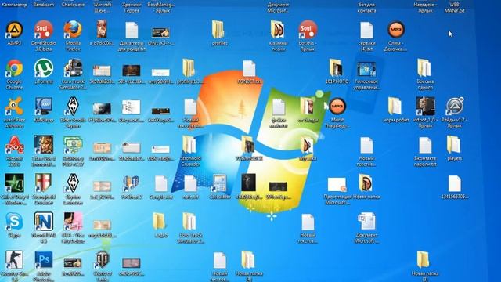Open the 'от сведди' folder

(307, 107)
